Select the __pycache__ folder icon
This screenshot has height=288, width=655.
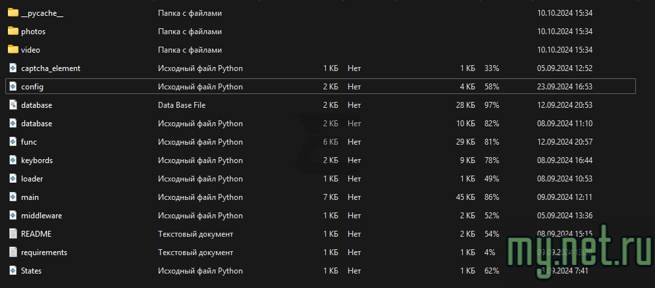click(13, 12)
